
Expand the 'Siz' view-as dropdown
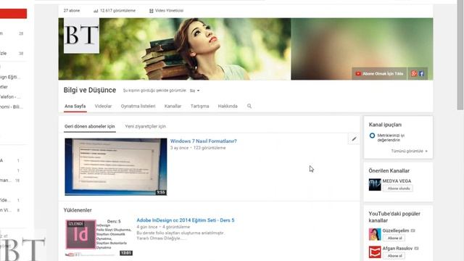pyautogui.click(x=195, y=91)
